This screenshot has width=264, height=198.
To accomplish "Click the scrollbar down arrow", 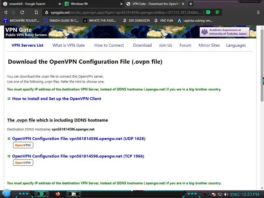I will pyautogui.click(x=262, y=188).
